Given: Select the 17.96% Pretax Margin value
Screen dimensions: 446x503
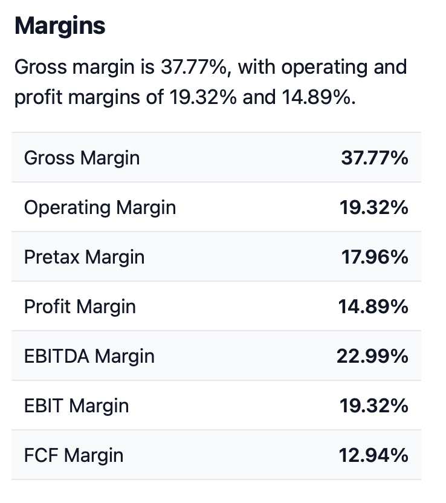Looking at the screenshot, I should (374, 257).
